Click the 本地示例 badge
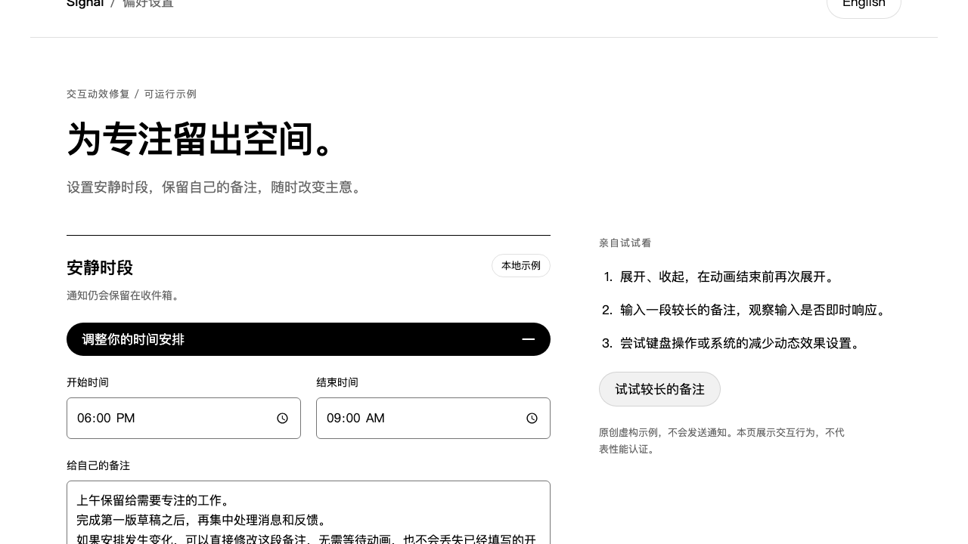968x544 pixels. 521,266
